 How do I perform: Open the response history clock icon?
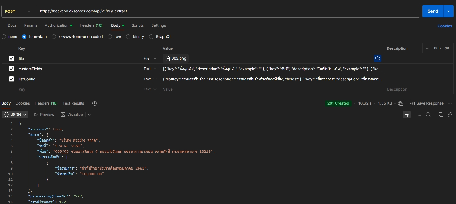coord(94,103)
